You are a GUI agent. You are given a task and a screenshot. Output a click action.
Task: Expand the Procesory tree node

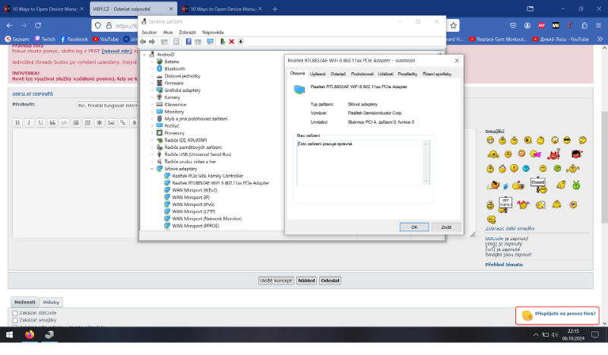(x=152, y=133)
